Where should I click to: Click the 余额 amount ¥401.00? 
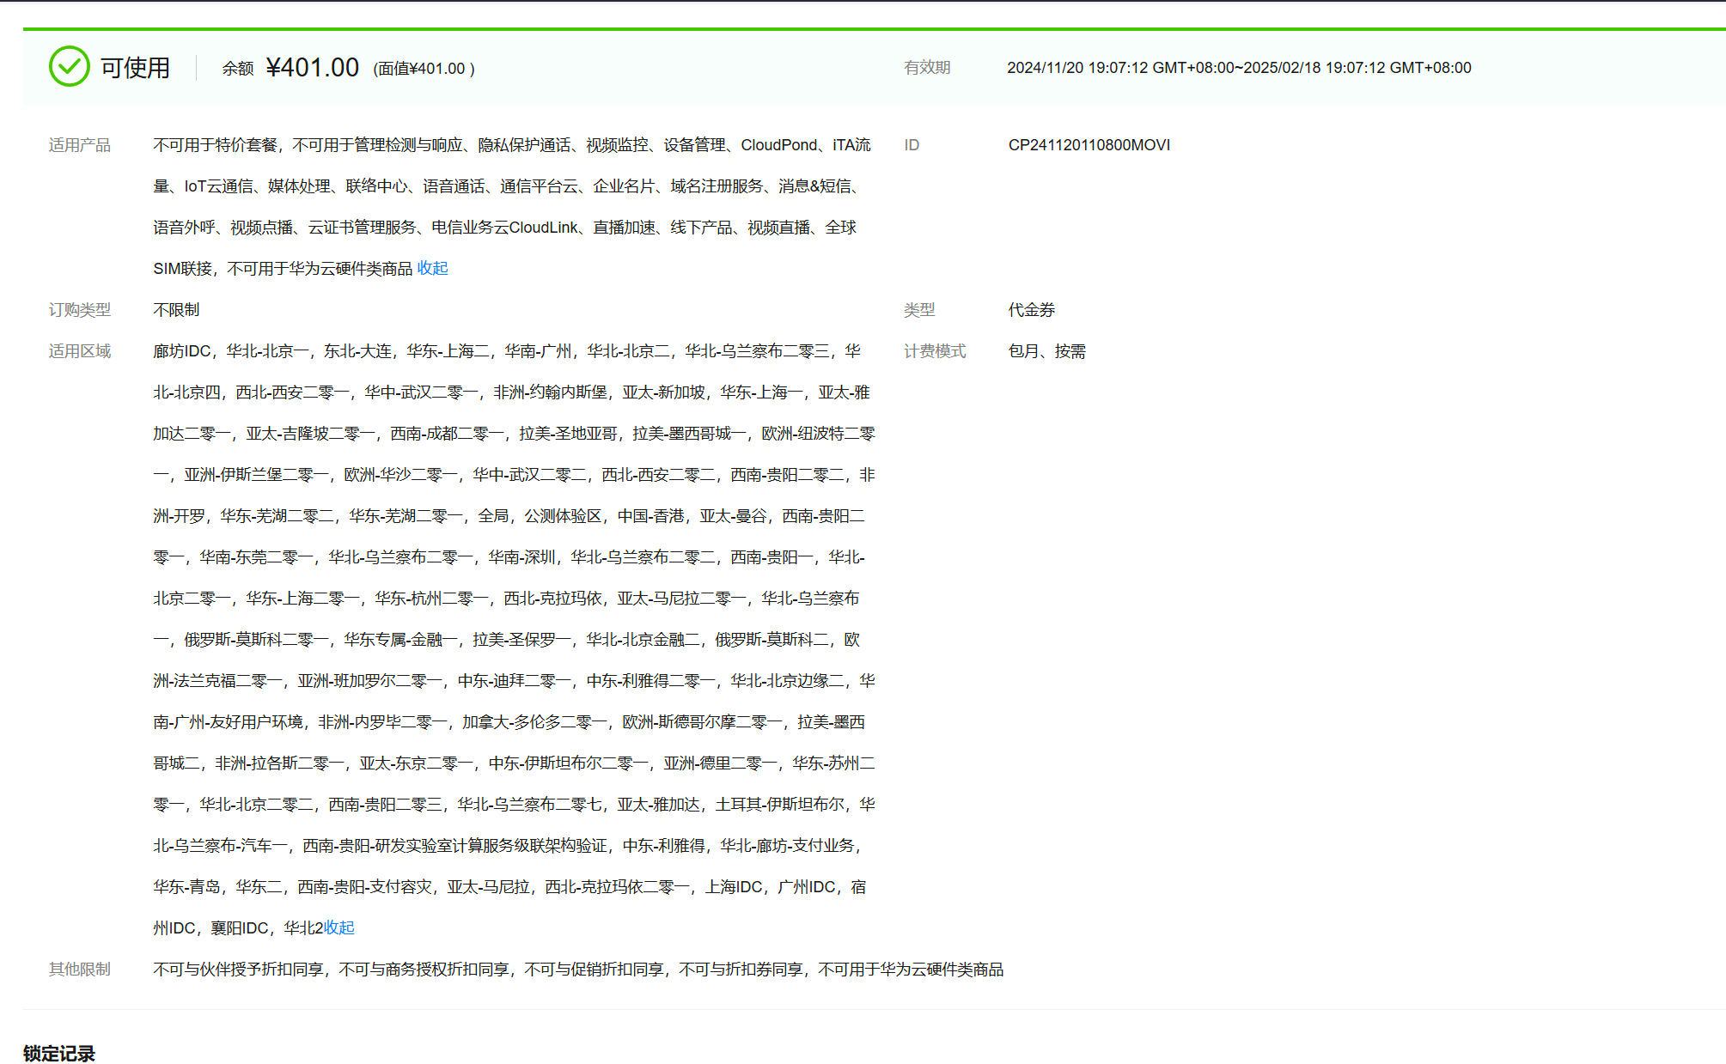coord(311,66)
